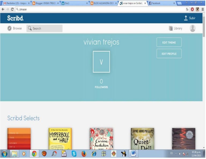206x159 pixels.
Task: Switch to the Doc1 tab
Action: coord(74,3)
